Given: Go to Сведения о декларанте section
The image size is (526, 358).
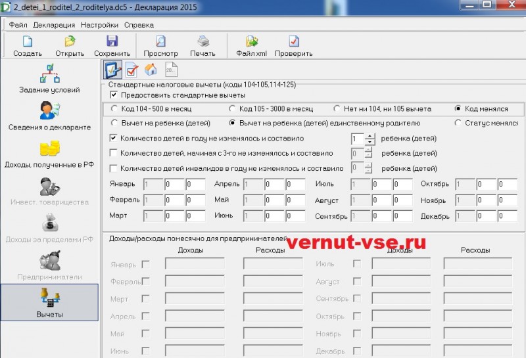Looking at the screenshot, I should (x=50, y=116).
